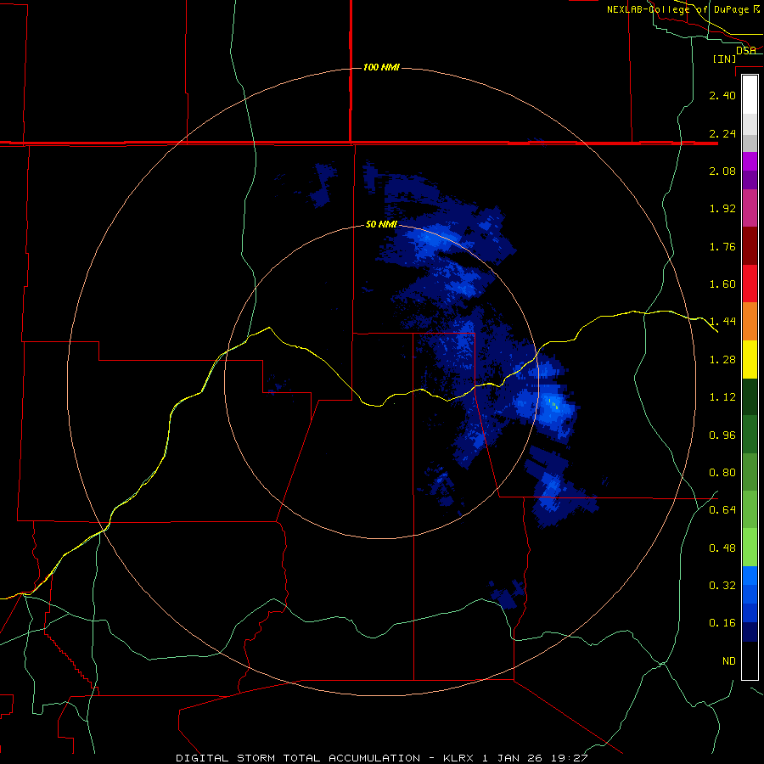Viewport: 764px width, 764px height.
Task: Click the 0.64 legend value
Action: point(722,510)
